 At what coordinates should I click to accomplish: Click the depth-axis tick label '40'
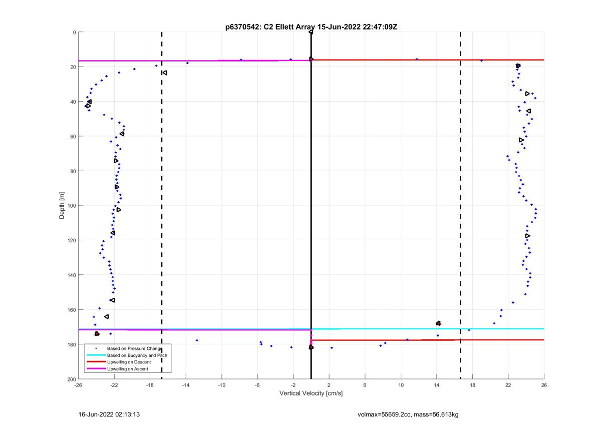73,102
